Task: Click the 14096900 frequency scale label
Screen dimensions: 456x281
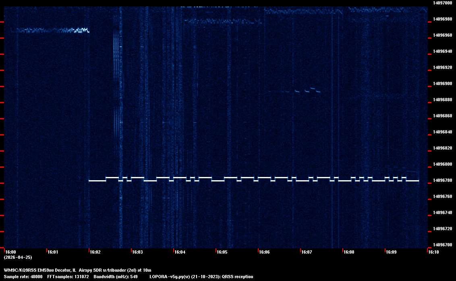Action: tap(442, 83)
